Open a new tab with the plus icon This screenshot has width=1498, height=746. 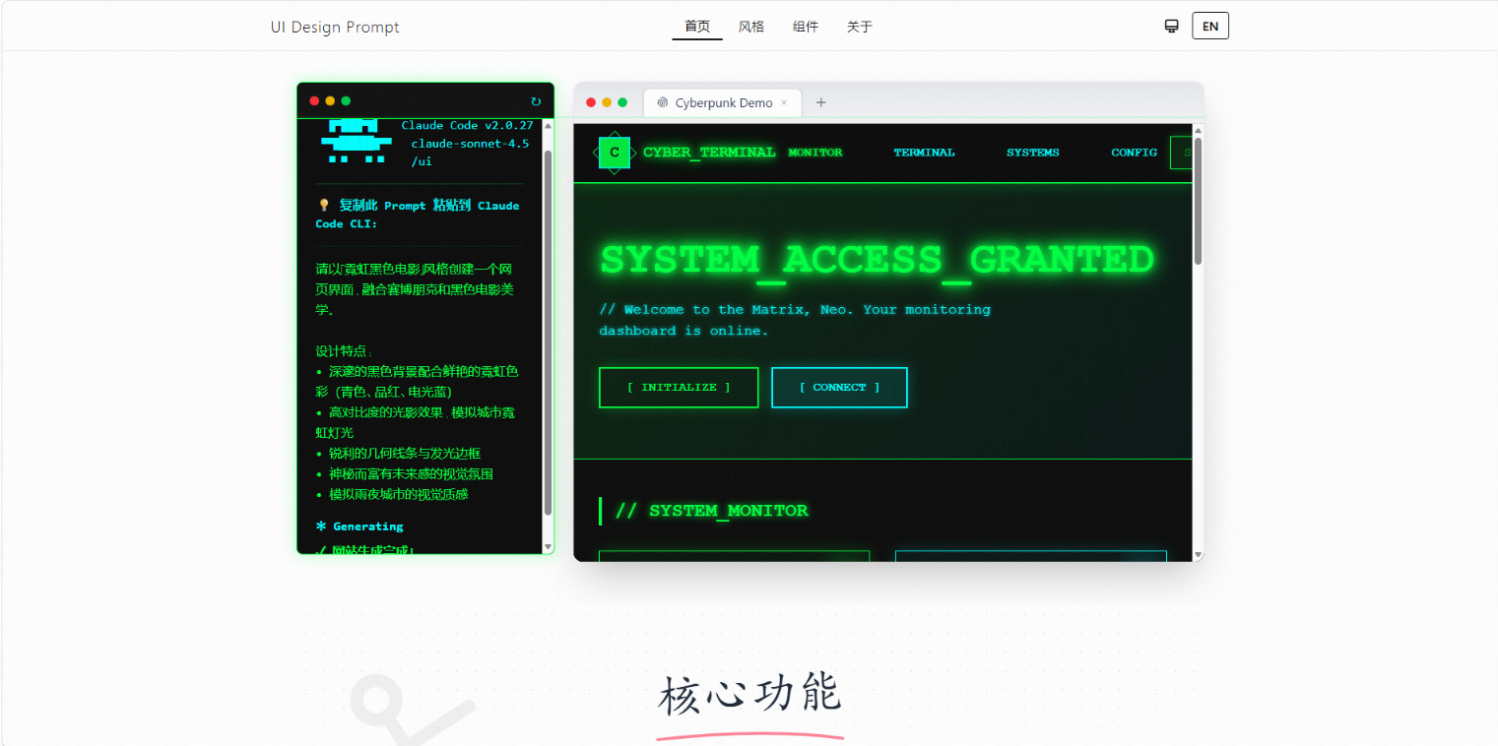[821, 102]
